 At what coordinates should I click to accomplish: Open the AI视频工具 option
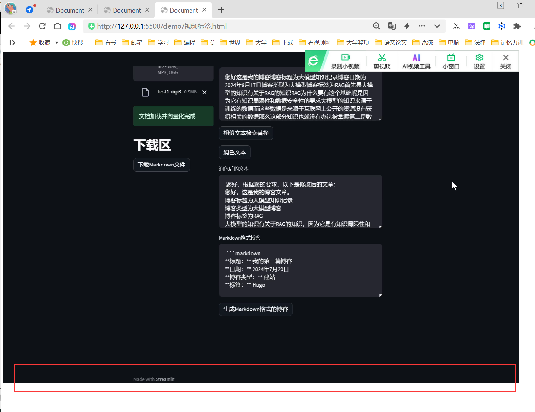click(416, 61)
